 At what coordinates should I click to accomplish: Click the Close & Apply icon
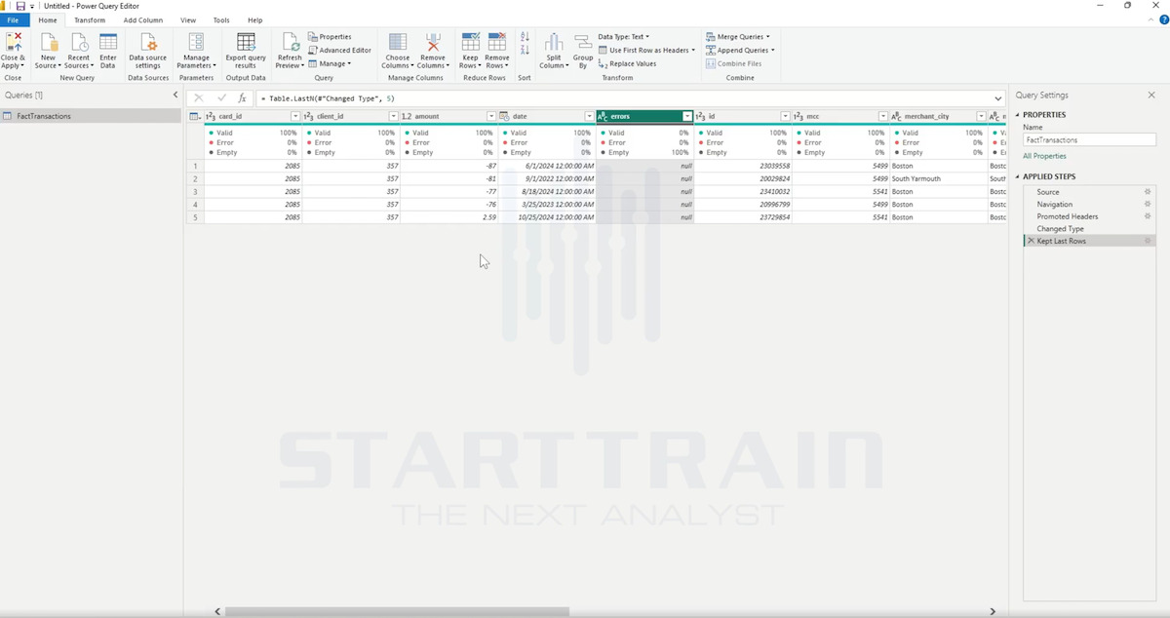14,42
